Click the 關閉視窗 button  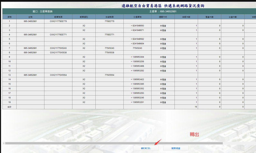pyautogui.click(x=175, y=148)
